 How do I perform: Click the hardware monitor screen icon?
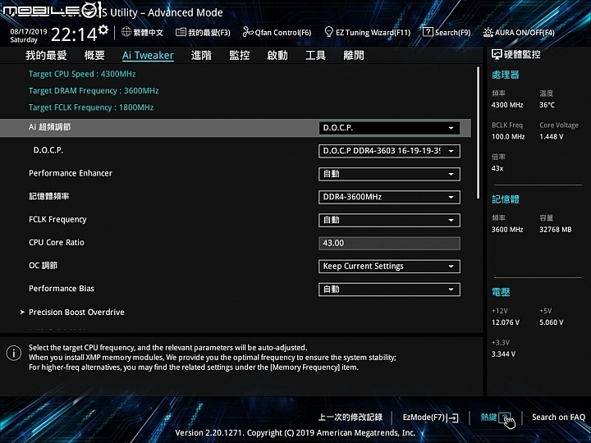pos(497,55)
